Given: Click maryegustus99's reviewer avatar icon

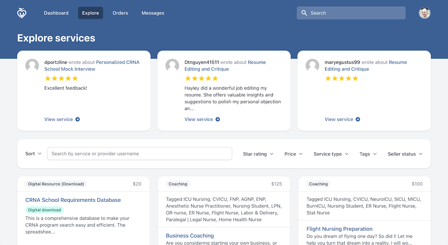Looking at the screenshot, I should click(x=312, y=66).
